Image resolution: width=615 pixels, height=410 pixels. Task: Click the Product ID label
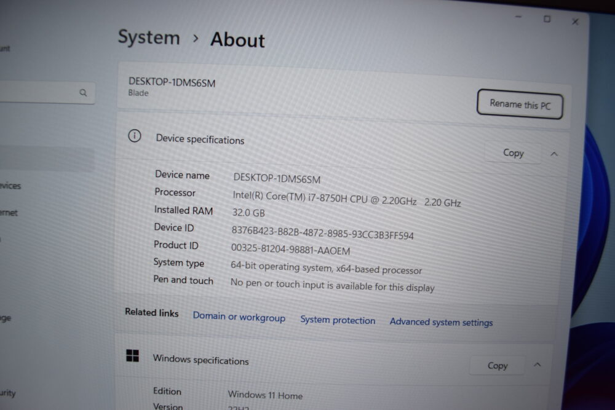176,245
